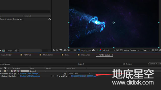The image size is (161, 90).
Task: Open the show channel RGB color icon
Action: coord(100,50)
